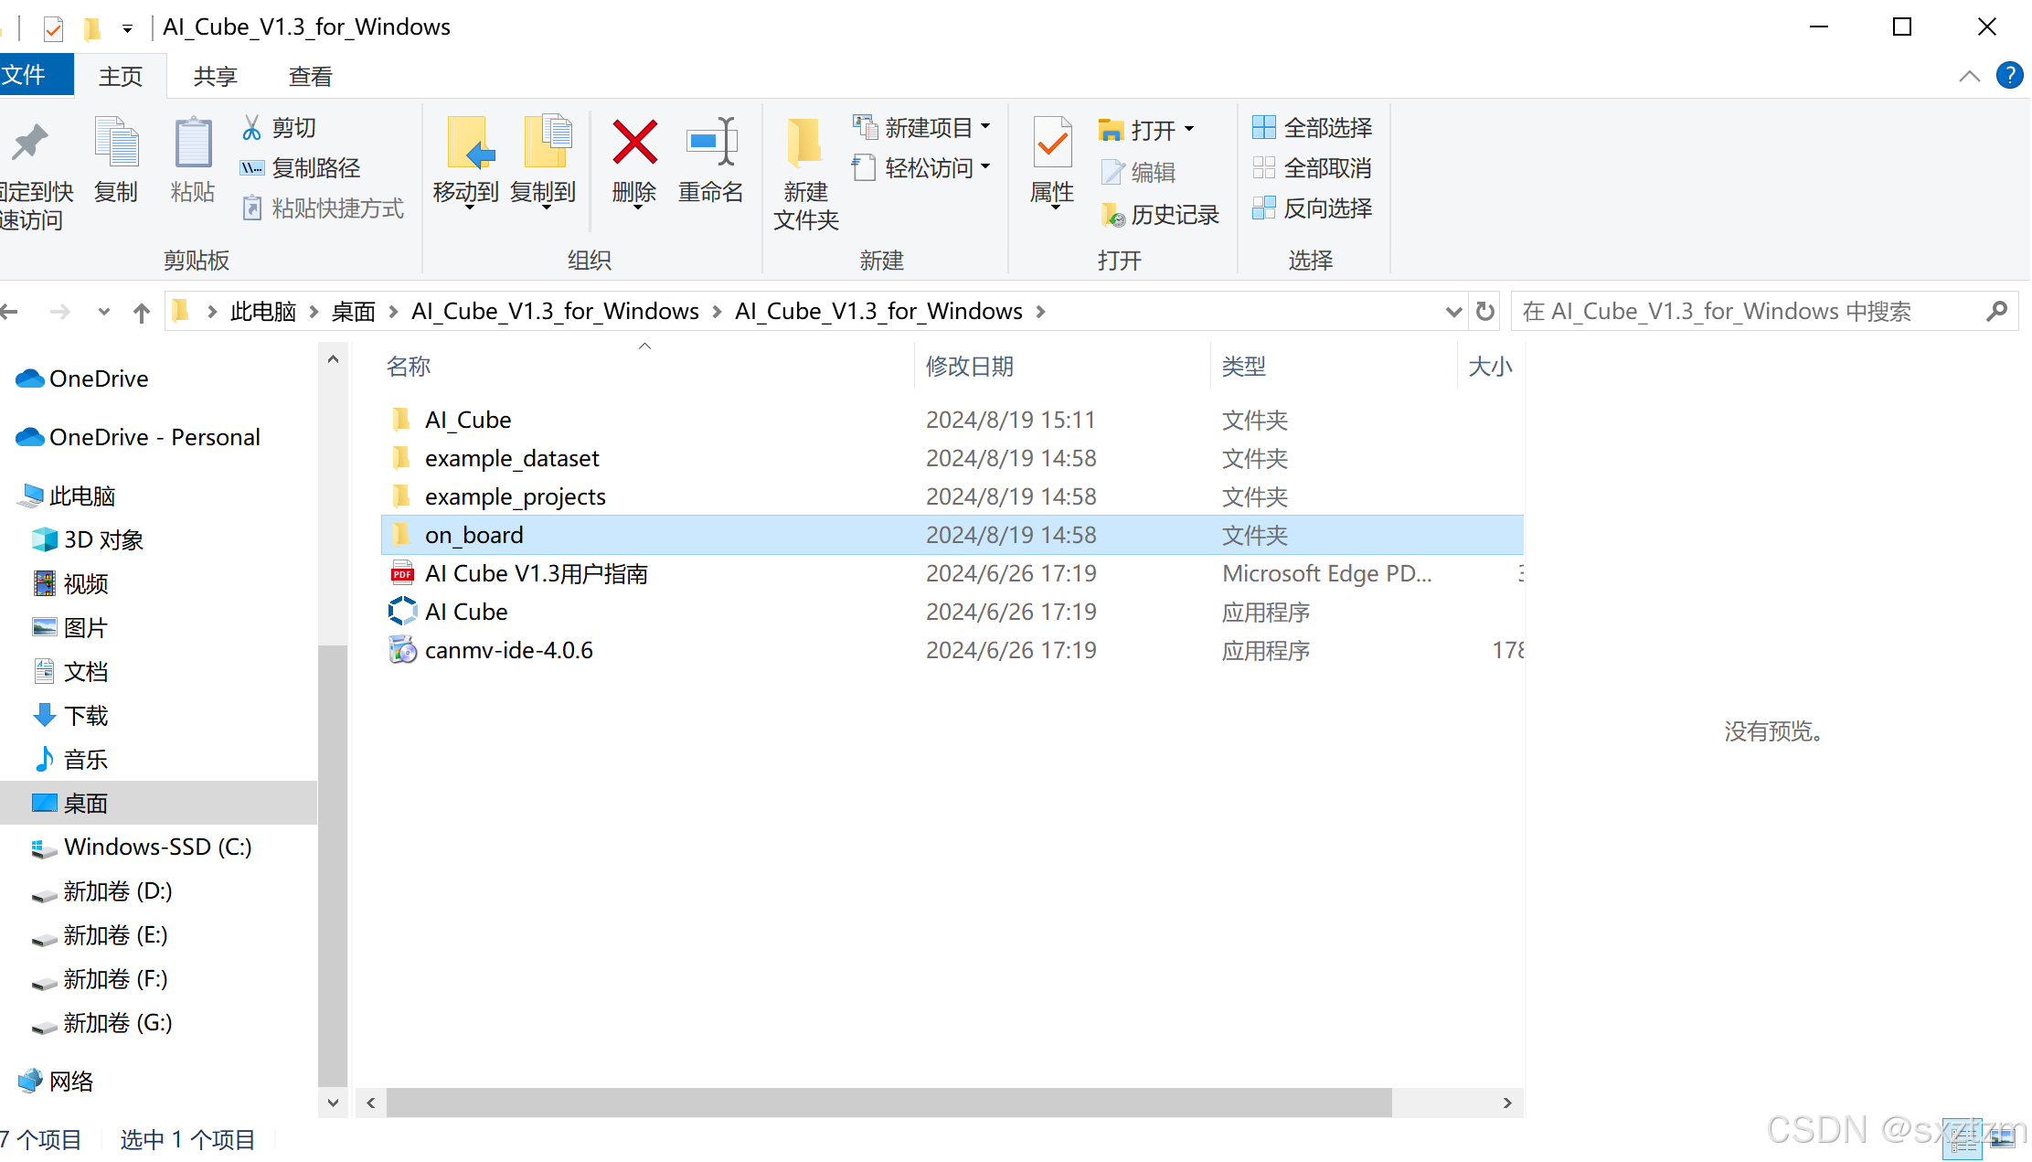Click the Back navigation arrow

tap(9, 312)
